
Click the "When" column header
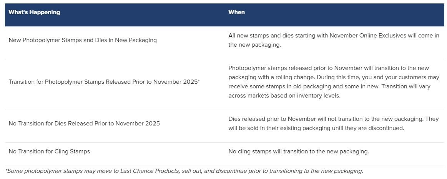click(236, 12)
